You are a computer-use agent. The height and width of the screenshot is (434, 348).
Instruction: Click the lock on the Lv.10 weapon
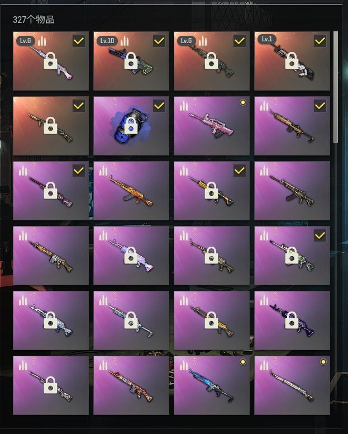coord(131,60)
